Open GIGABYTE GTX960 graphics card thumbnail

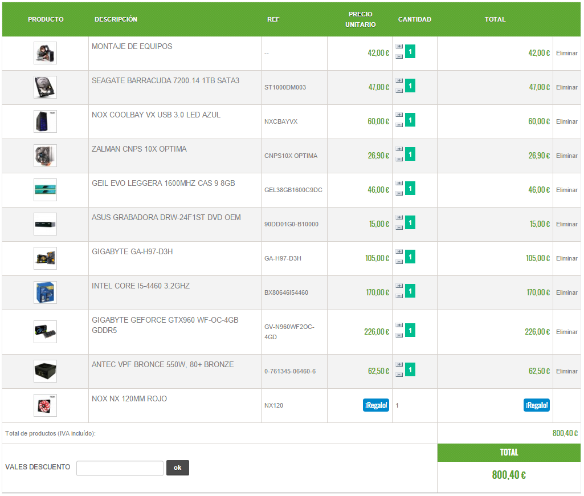(45, 332)
